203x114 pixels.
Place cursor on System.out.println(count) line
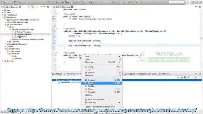coord(85,41)
